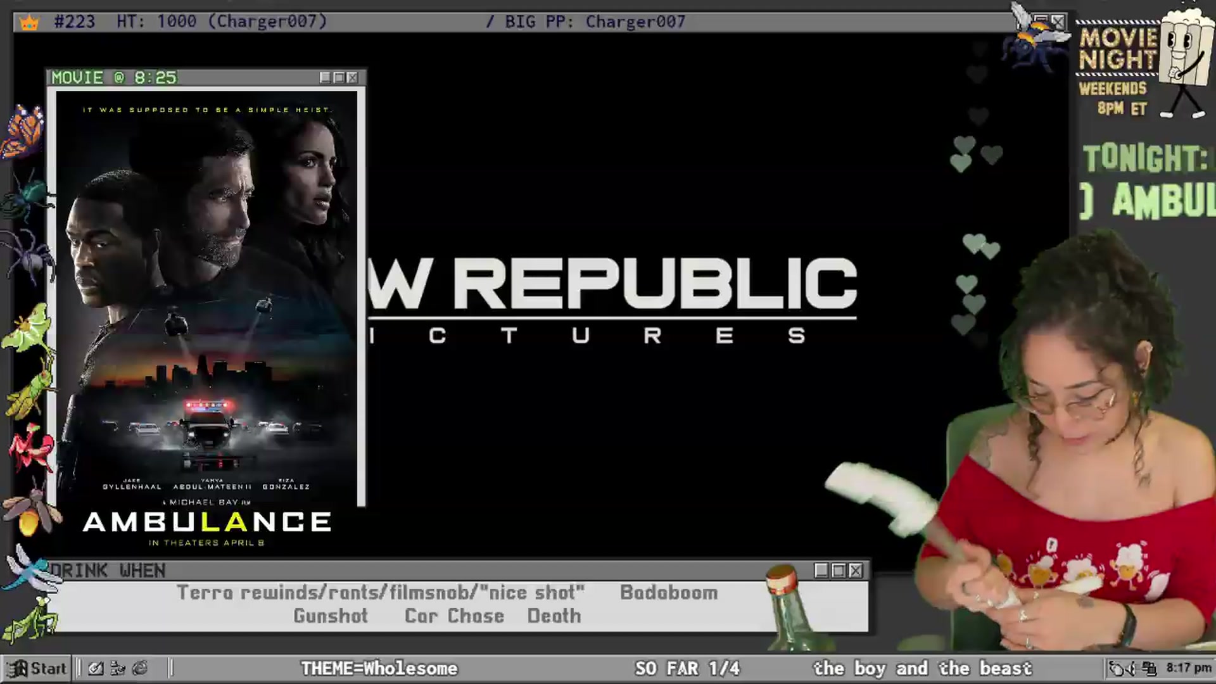This screenshot has width=1216, height=684.
Task: Close the top window with #223 title
Action: [x=1058, y=22]
